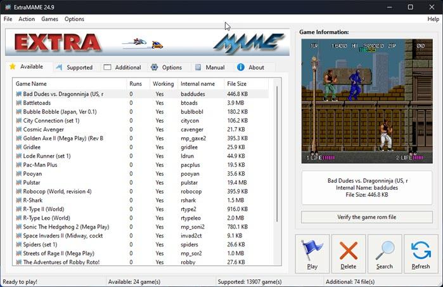Sort list by Runs column header

(138, 84)
